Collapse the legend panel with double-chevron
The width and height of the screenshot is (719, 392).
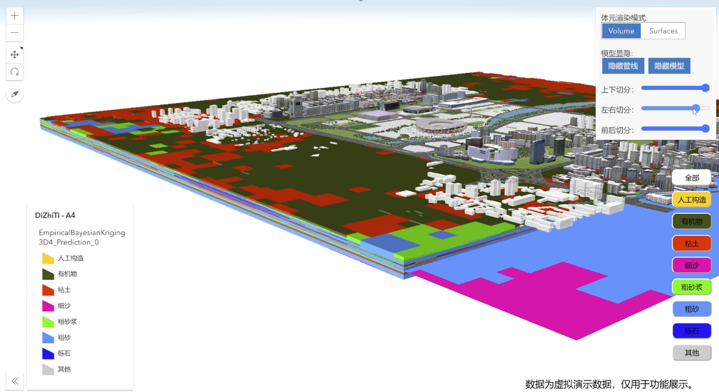(15, 381)
